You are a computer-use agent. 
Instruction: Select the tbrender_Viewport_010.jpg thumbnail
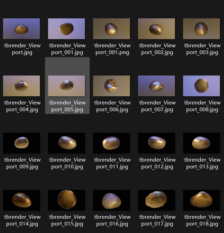tap(66, 143)
